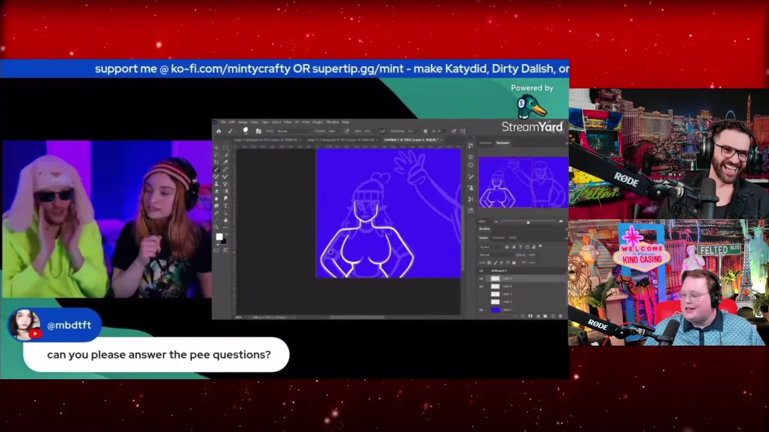Image resolution: width=769 pixels, height=432 pixels.
Task: Collapse the Artboard 1 group arrow
Action: pyautogui.click(x=488, y=271)
